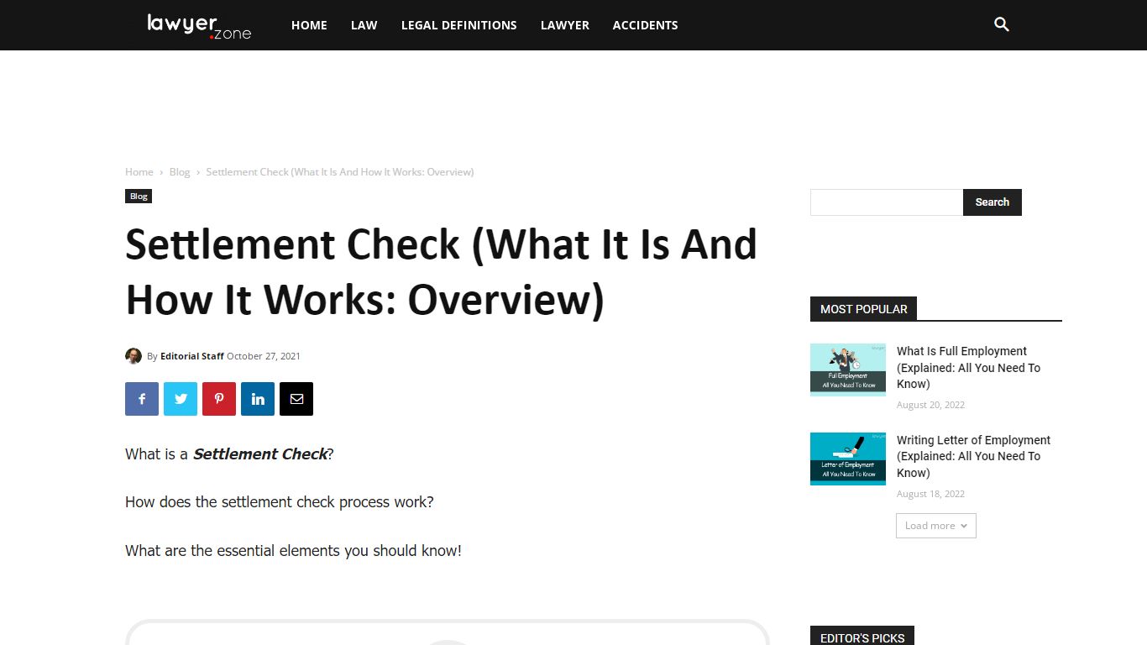The image size is (1147, 645).
Task: Open What Is Full Employment article link
Action: click(x=969, y=368)
